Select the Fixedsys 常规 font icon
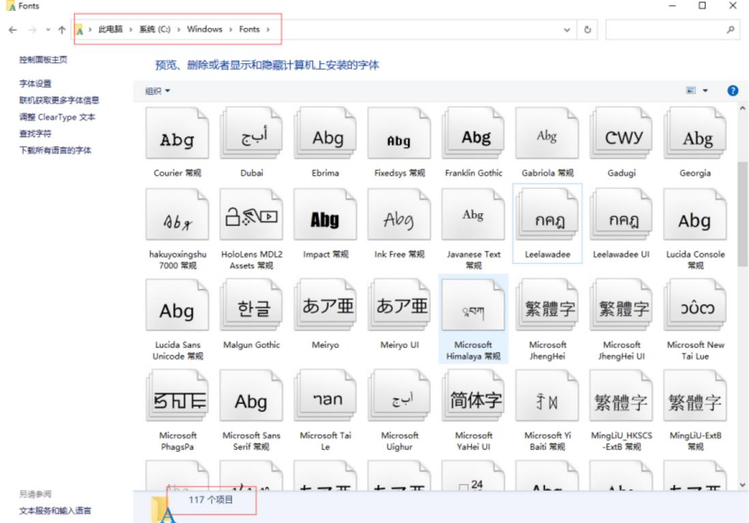749x523 pixels. click(399, 133)
